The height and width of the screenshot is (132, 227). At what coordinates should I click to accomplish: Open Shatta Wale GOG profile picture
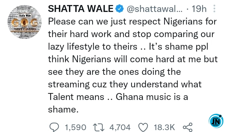[25, 22]
